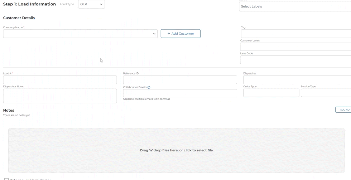Open the Dispatcher selector field
Image resolution: width=351 pixels, height=180 pixels.
pos(297,80)
